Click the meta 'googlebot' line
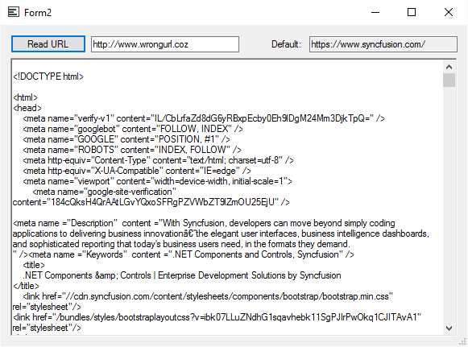Screen dimensions: 468x347 pyautogui.click(x=133, y=129)
